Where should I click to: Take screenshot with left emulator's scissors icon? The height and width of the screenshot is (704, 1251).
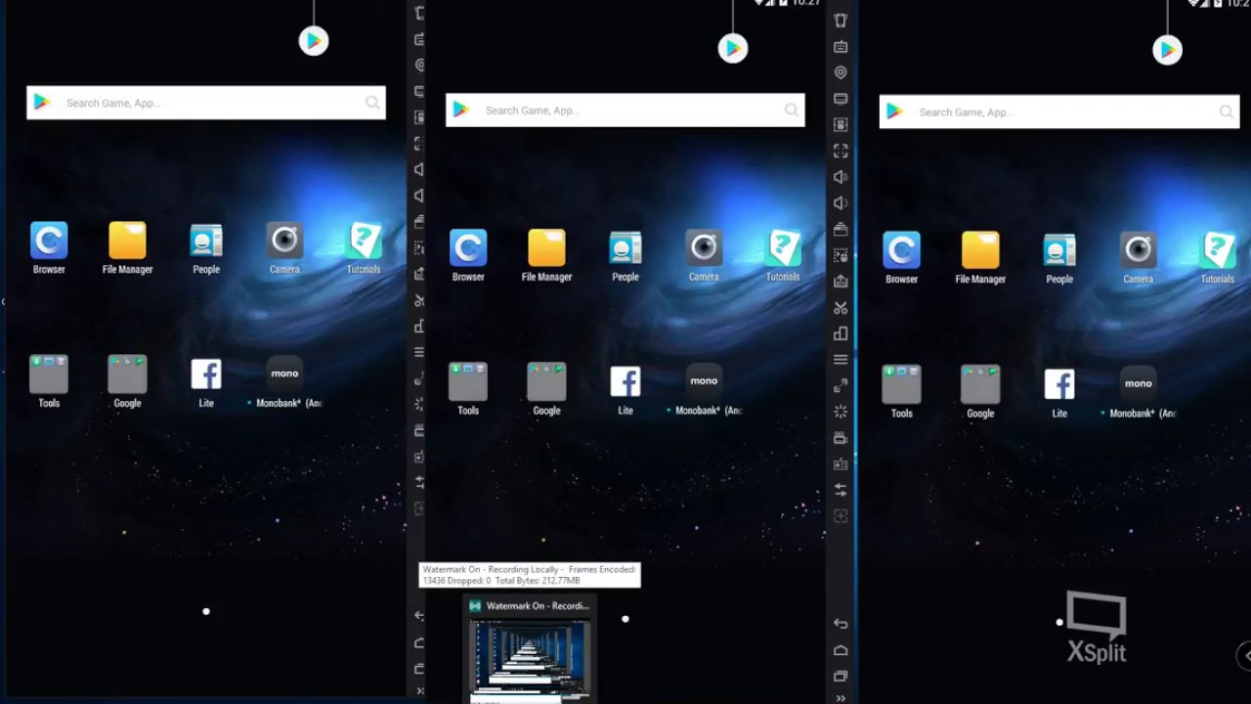pos(419,300)
